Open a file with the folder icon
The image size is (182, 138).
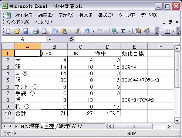(x=17, y=31)
